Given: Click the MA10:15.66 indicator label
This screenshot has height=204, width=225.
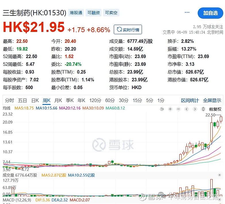Looking at the screenshot, I should [47, 108].
